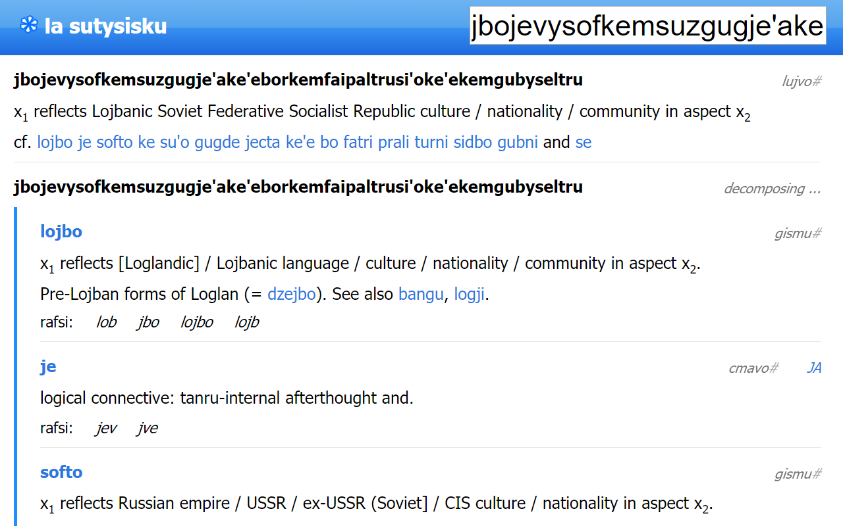Select the rafsi 'jbo'
This screenshot has width=843, height=526.
148,322
